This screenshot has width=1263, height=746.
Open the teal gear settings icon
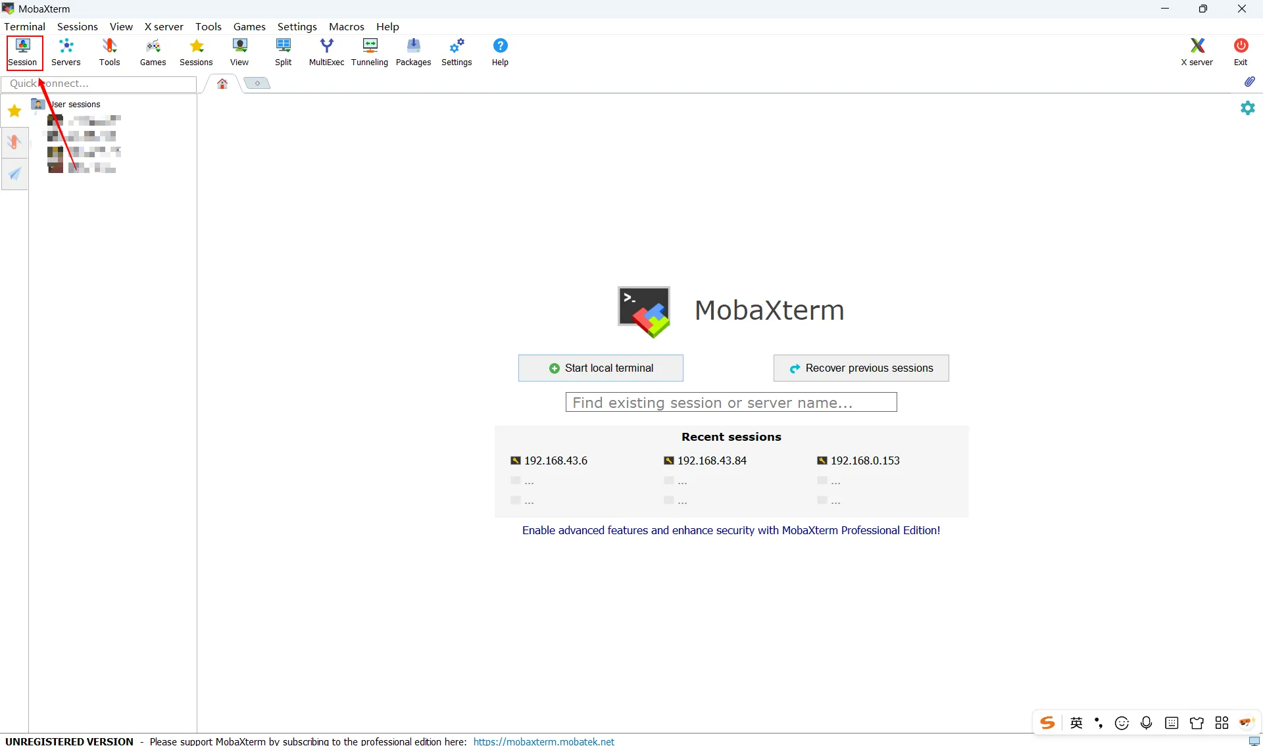(1247, 108)
